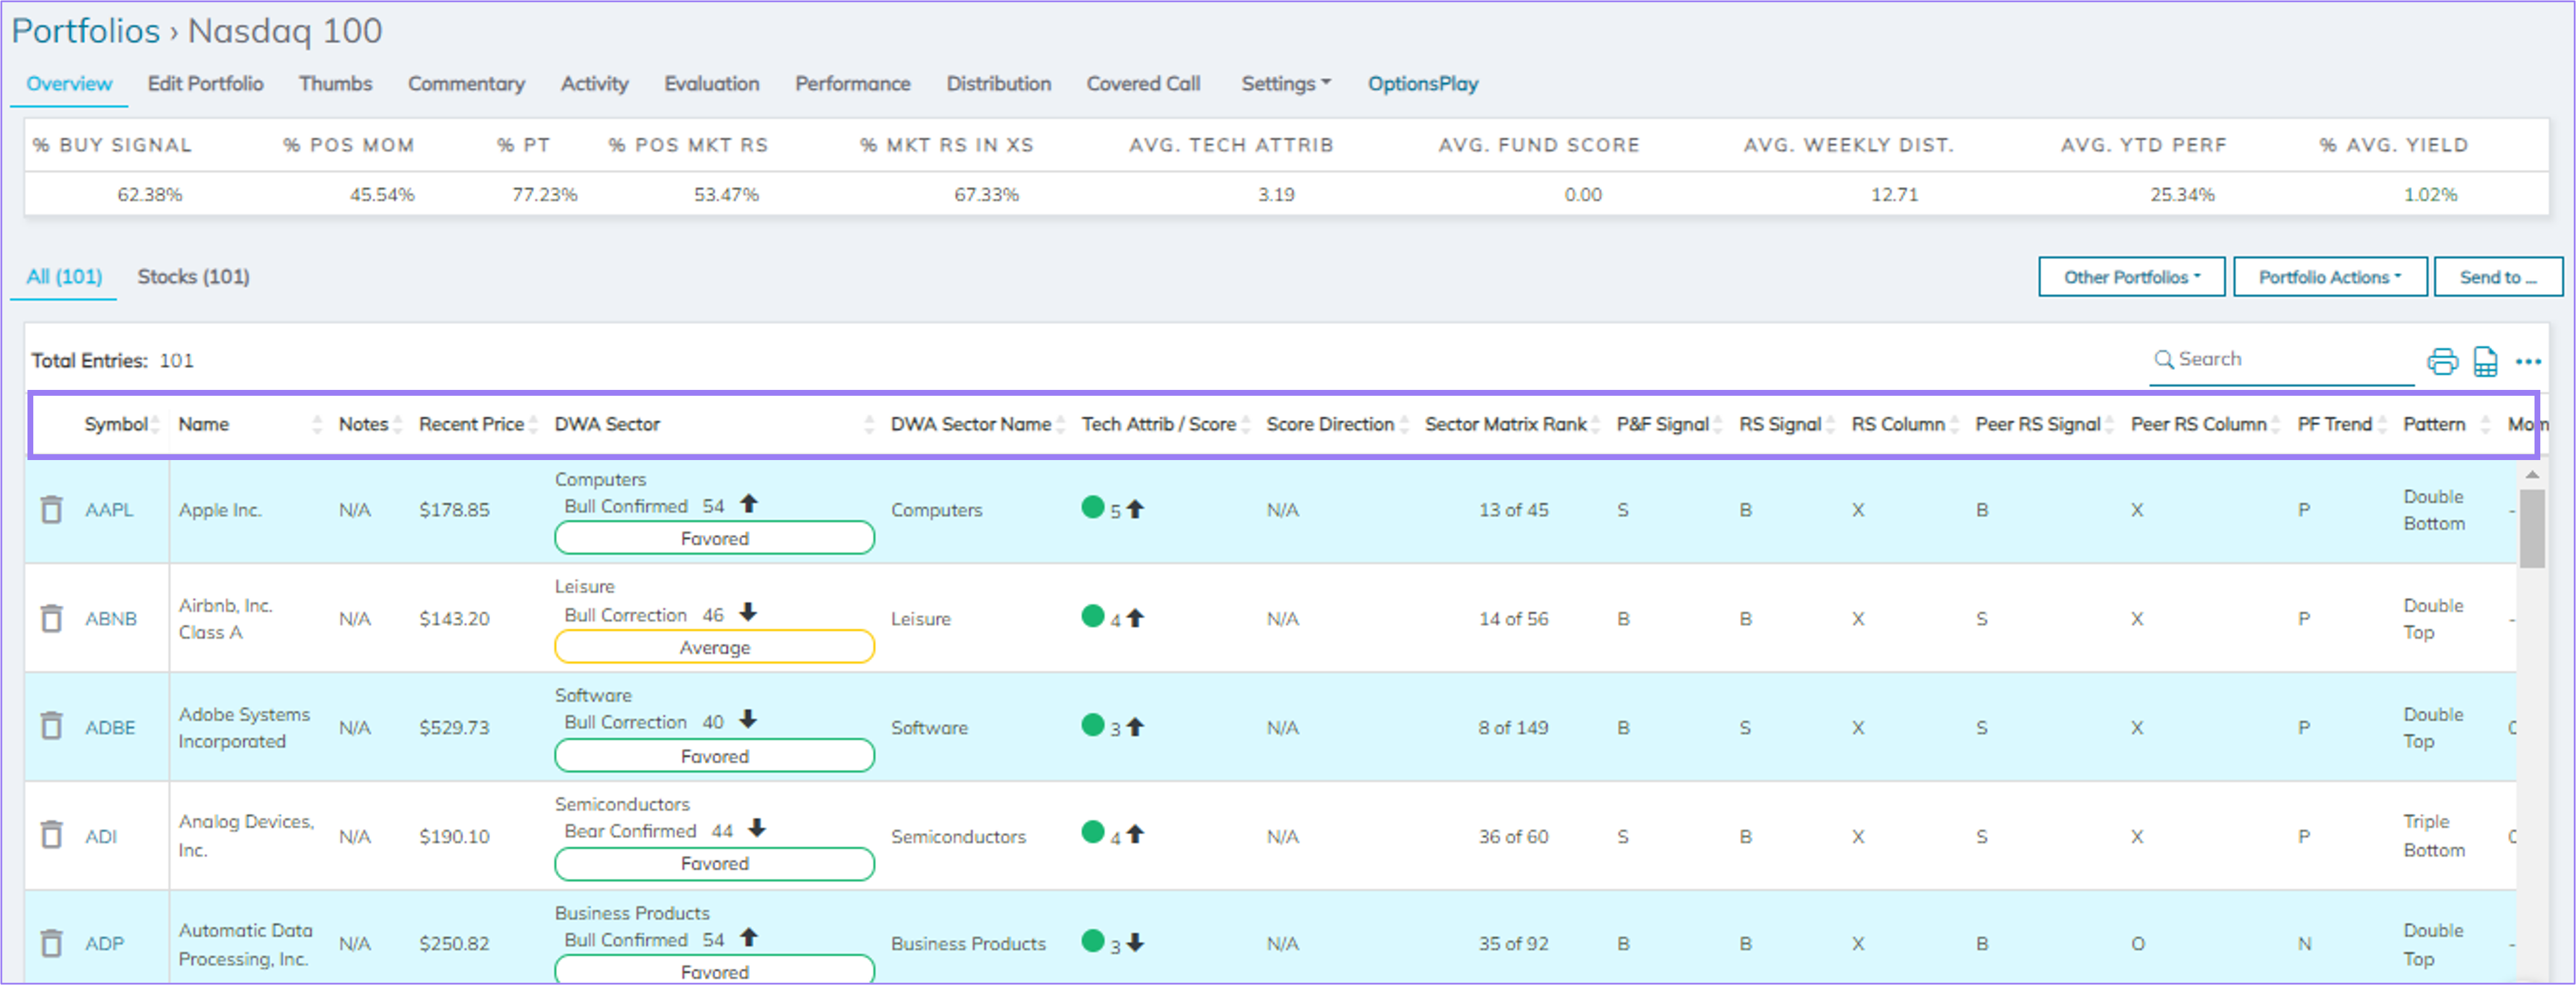Click the Average badge in ABNB row
Screen dimensions: 2576x985
[714, 647]
